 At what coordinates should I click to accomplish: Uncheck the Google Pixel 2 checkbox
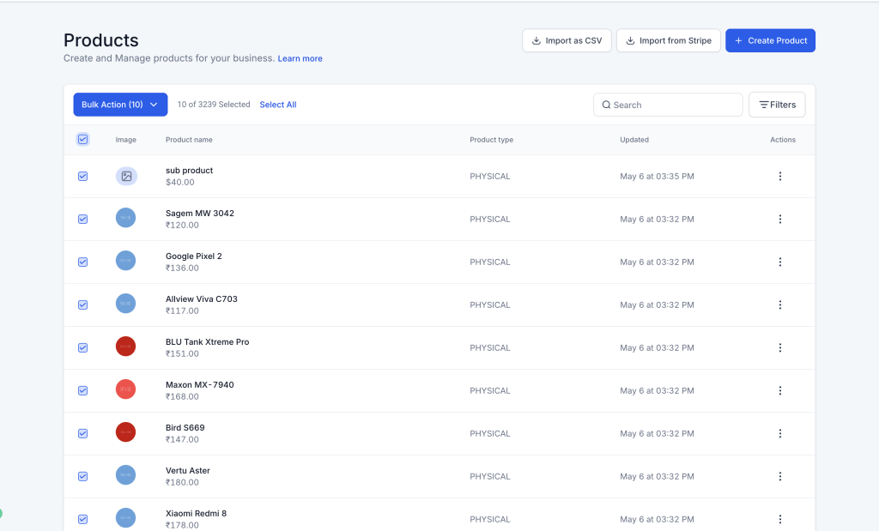(83, 262)
